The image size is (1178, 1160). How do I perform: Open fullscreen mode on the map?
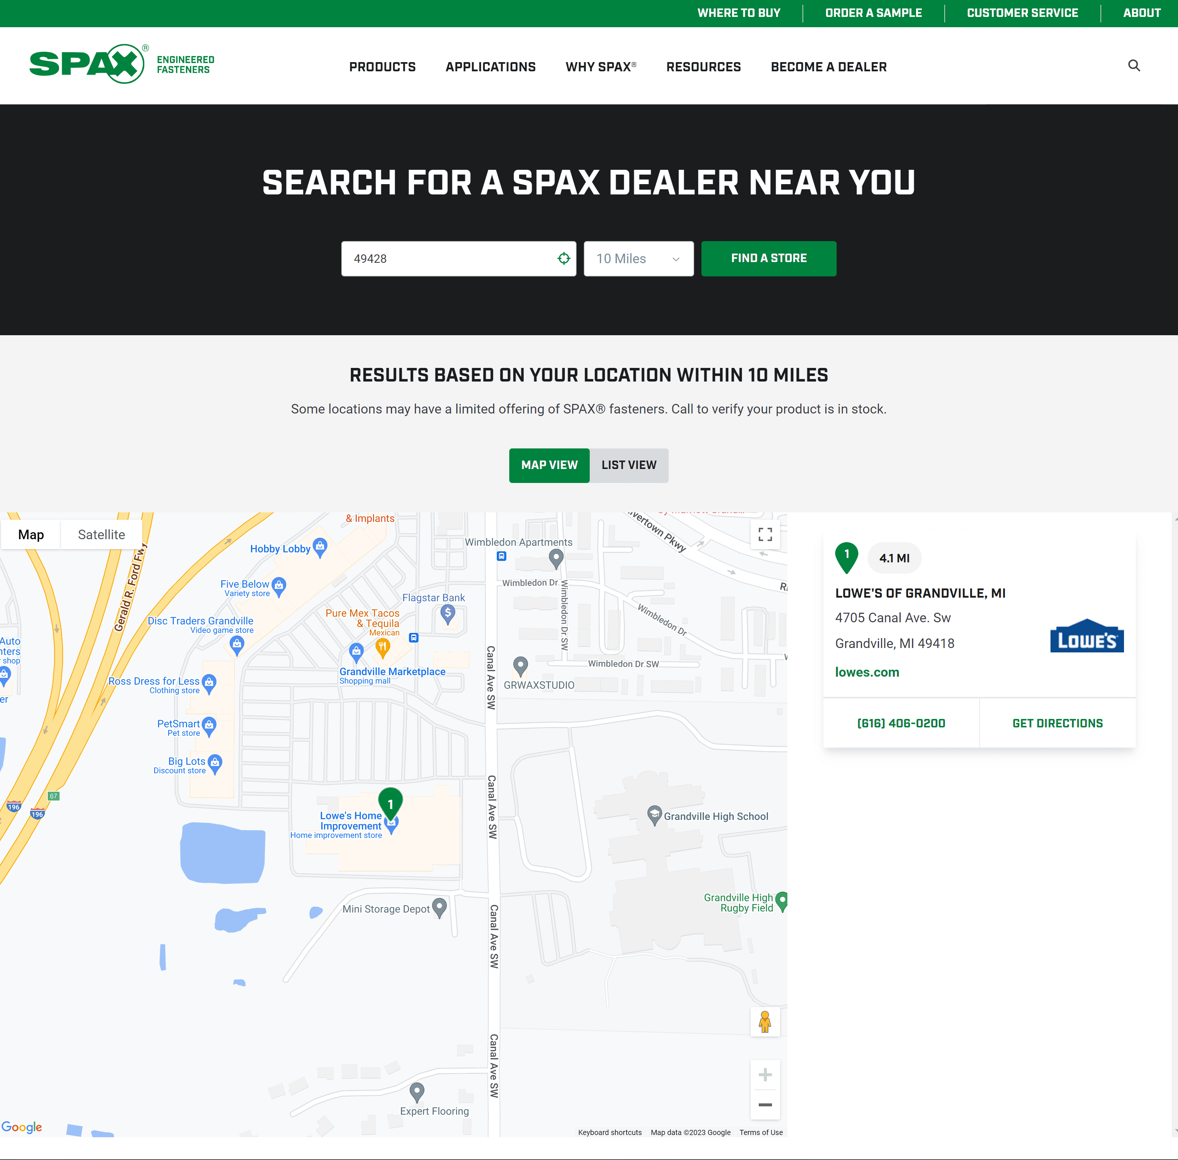click(765, 534)
